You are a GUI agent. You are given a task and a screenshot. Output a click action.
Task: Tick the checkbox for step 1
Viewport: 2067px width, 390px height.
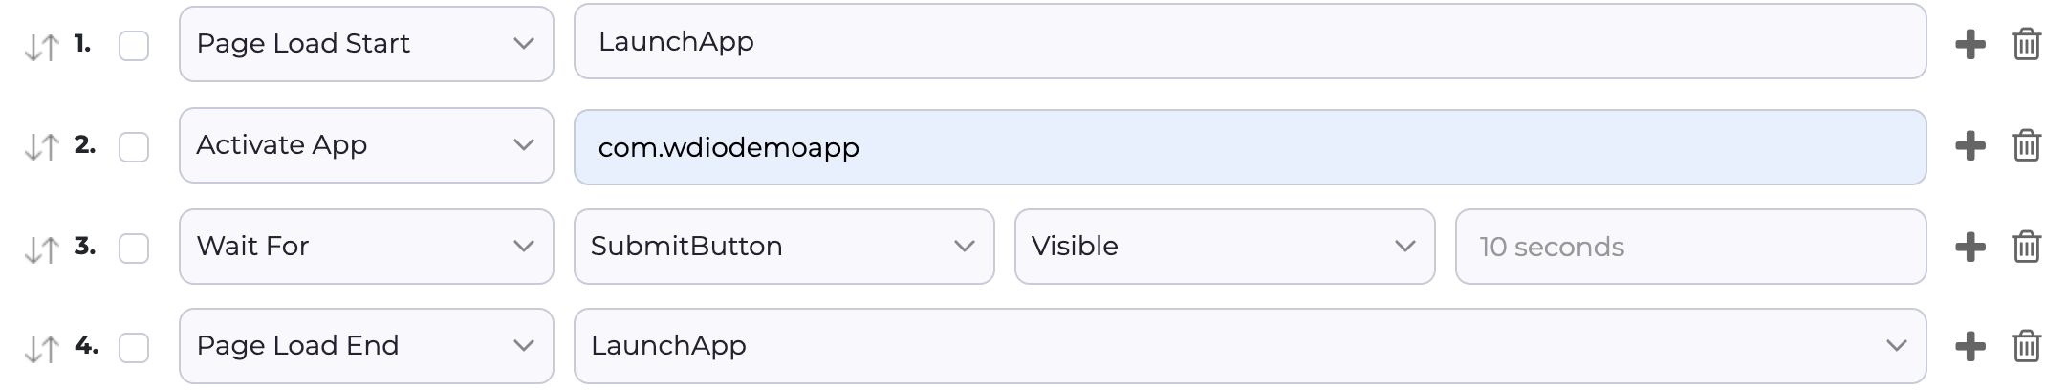point(134,46)
